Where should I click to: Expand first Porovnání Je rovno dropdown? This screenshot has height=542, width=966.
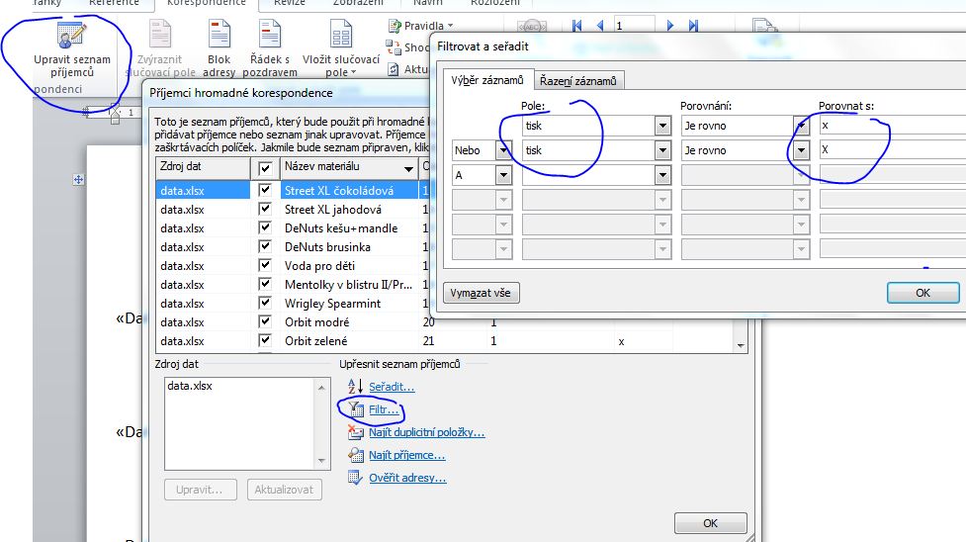(800, 127)
